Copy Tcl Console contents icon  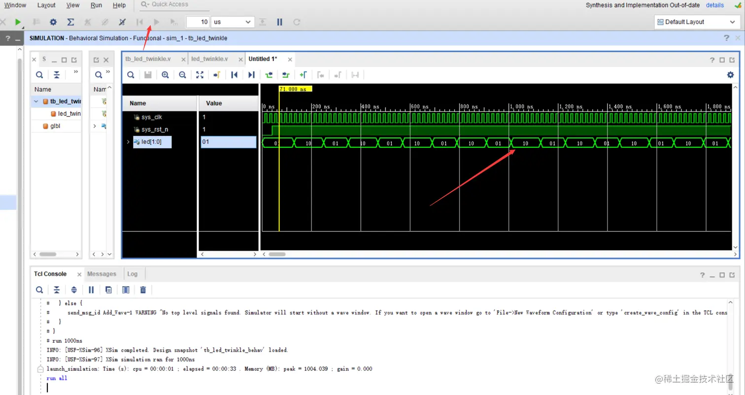108,290
